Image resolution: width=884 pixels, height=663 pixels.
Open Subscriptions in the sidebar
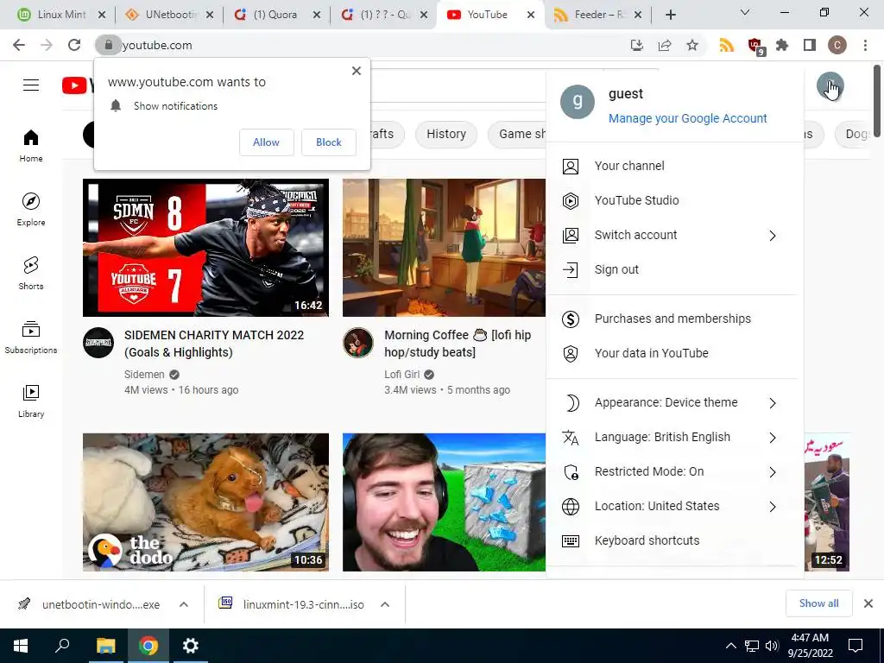[31, 337]
